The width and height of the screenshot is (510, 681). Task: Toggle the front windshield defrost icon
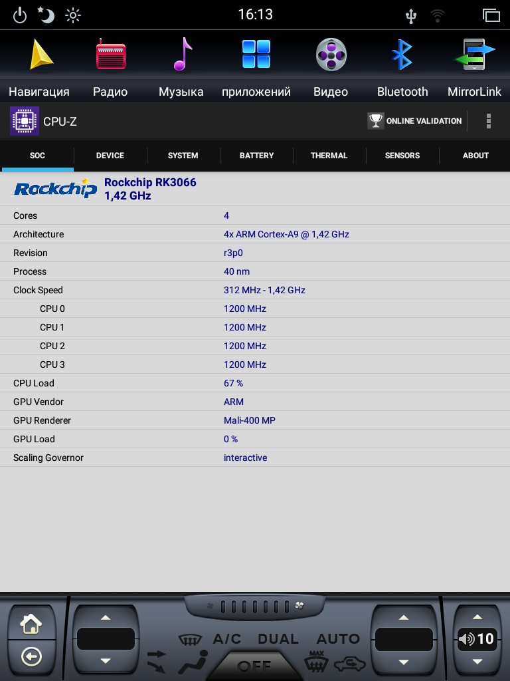pos(190,639)
